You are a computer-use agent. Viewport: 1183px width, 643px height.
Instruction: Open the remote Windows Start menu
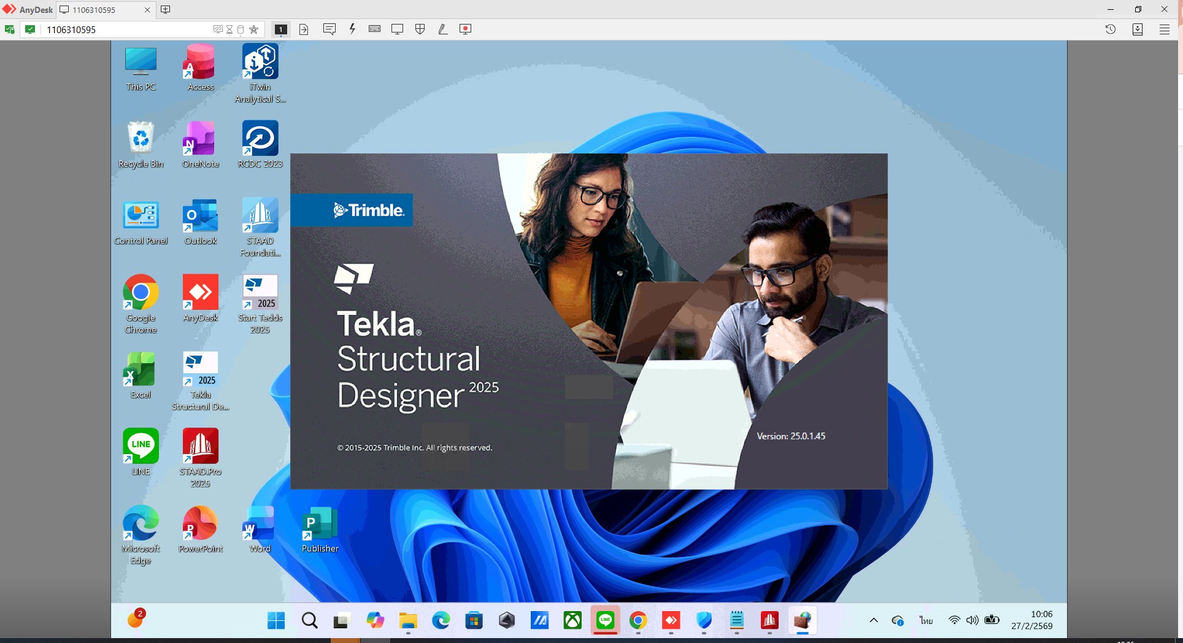coord(276,621)
